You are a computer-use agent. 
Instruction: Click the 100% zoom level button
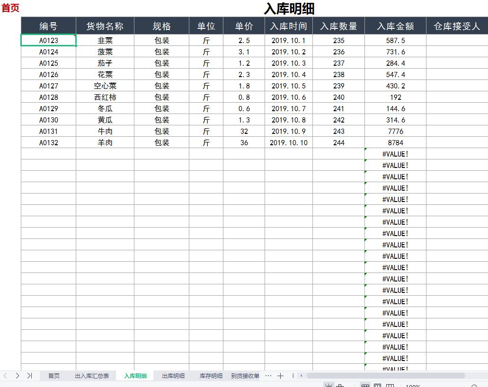click(x=413, y=386)
